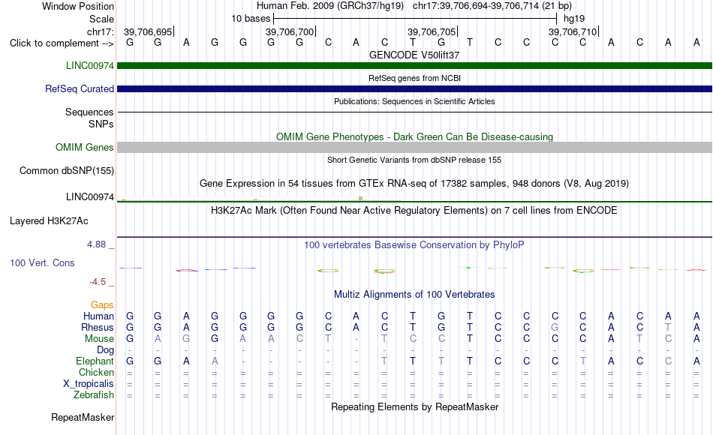
Task: Click the gray OMIM Genes bar
Action: tap(414, 147)
